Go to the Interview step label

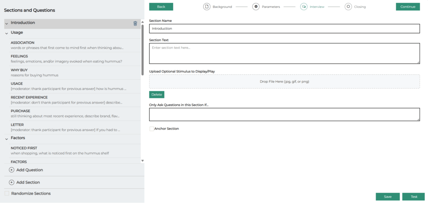pyautogui.click(x=317, y=7)
